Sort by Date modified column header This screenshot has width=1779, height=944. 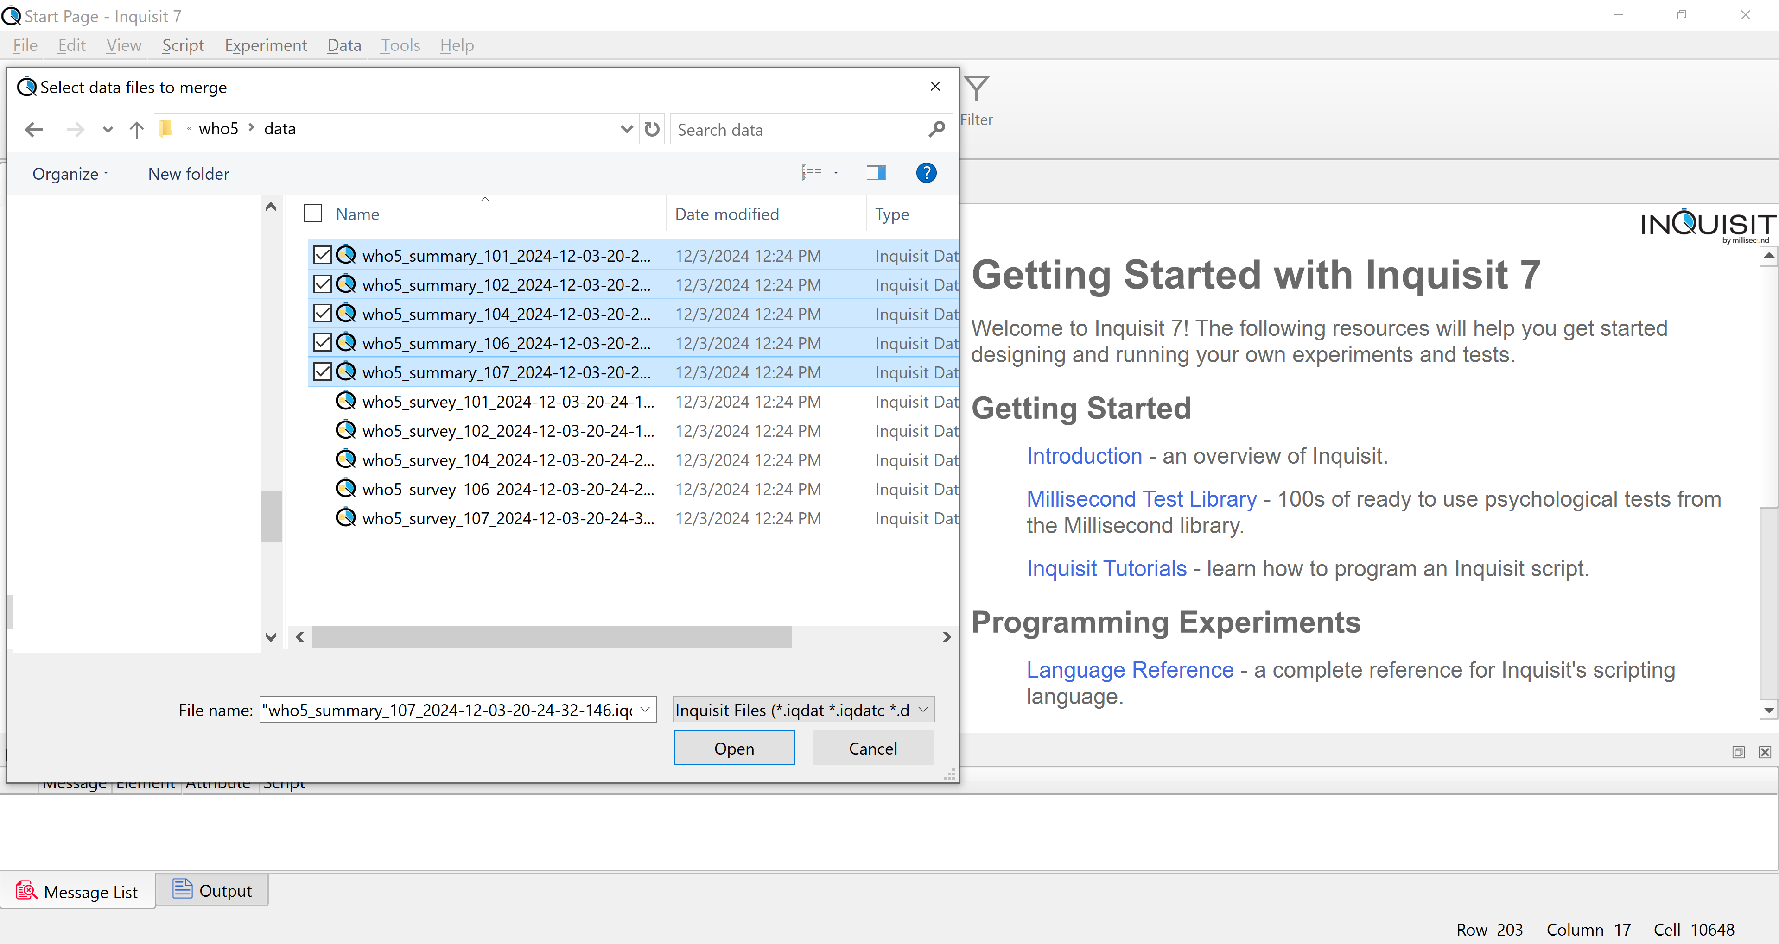[x=726, y=214]
